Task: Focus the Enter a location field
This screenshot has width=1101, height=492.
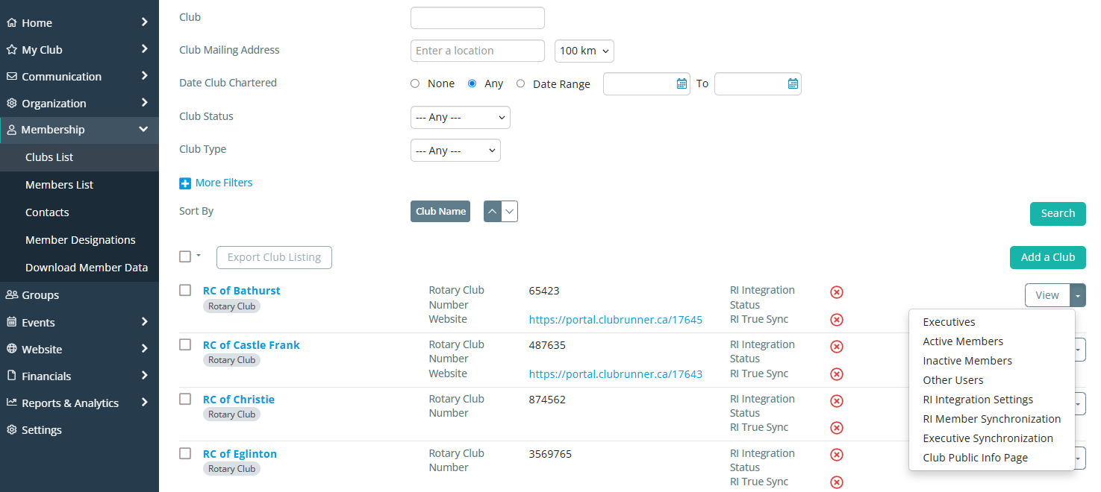Action: (478, 51)
